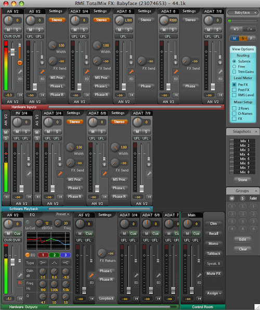Toggle Loopback on output AS 1/2
Viewport: 260px width, 310px height.
click(x=106, y=299)
